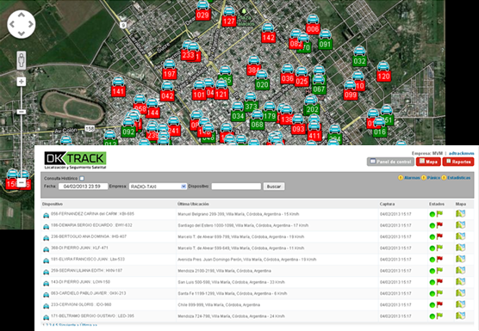The height and width of the screenshot is (331, 479).
Task: Select green taxi marker 034
Action: click(238, 112)
